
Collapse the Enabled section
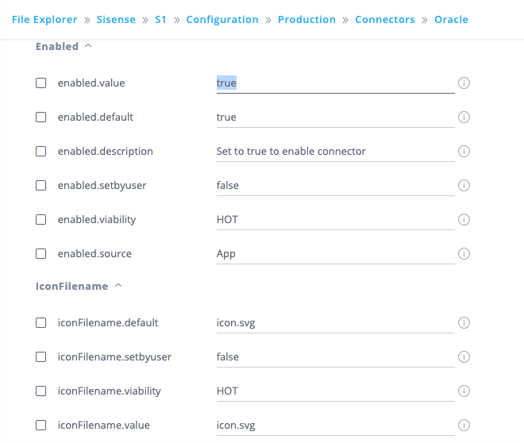pyautogui.click(x=88, y=46)
